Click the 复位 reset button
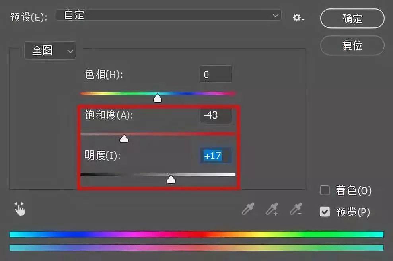This screenshot has width=393, height=261. [x=352, y=45]
